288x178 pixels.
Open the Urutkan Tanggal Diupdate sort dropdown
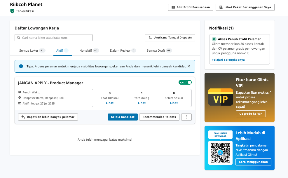pos(170,38)
